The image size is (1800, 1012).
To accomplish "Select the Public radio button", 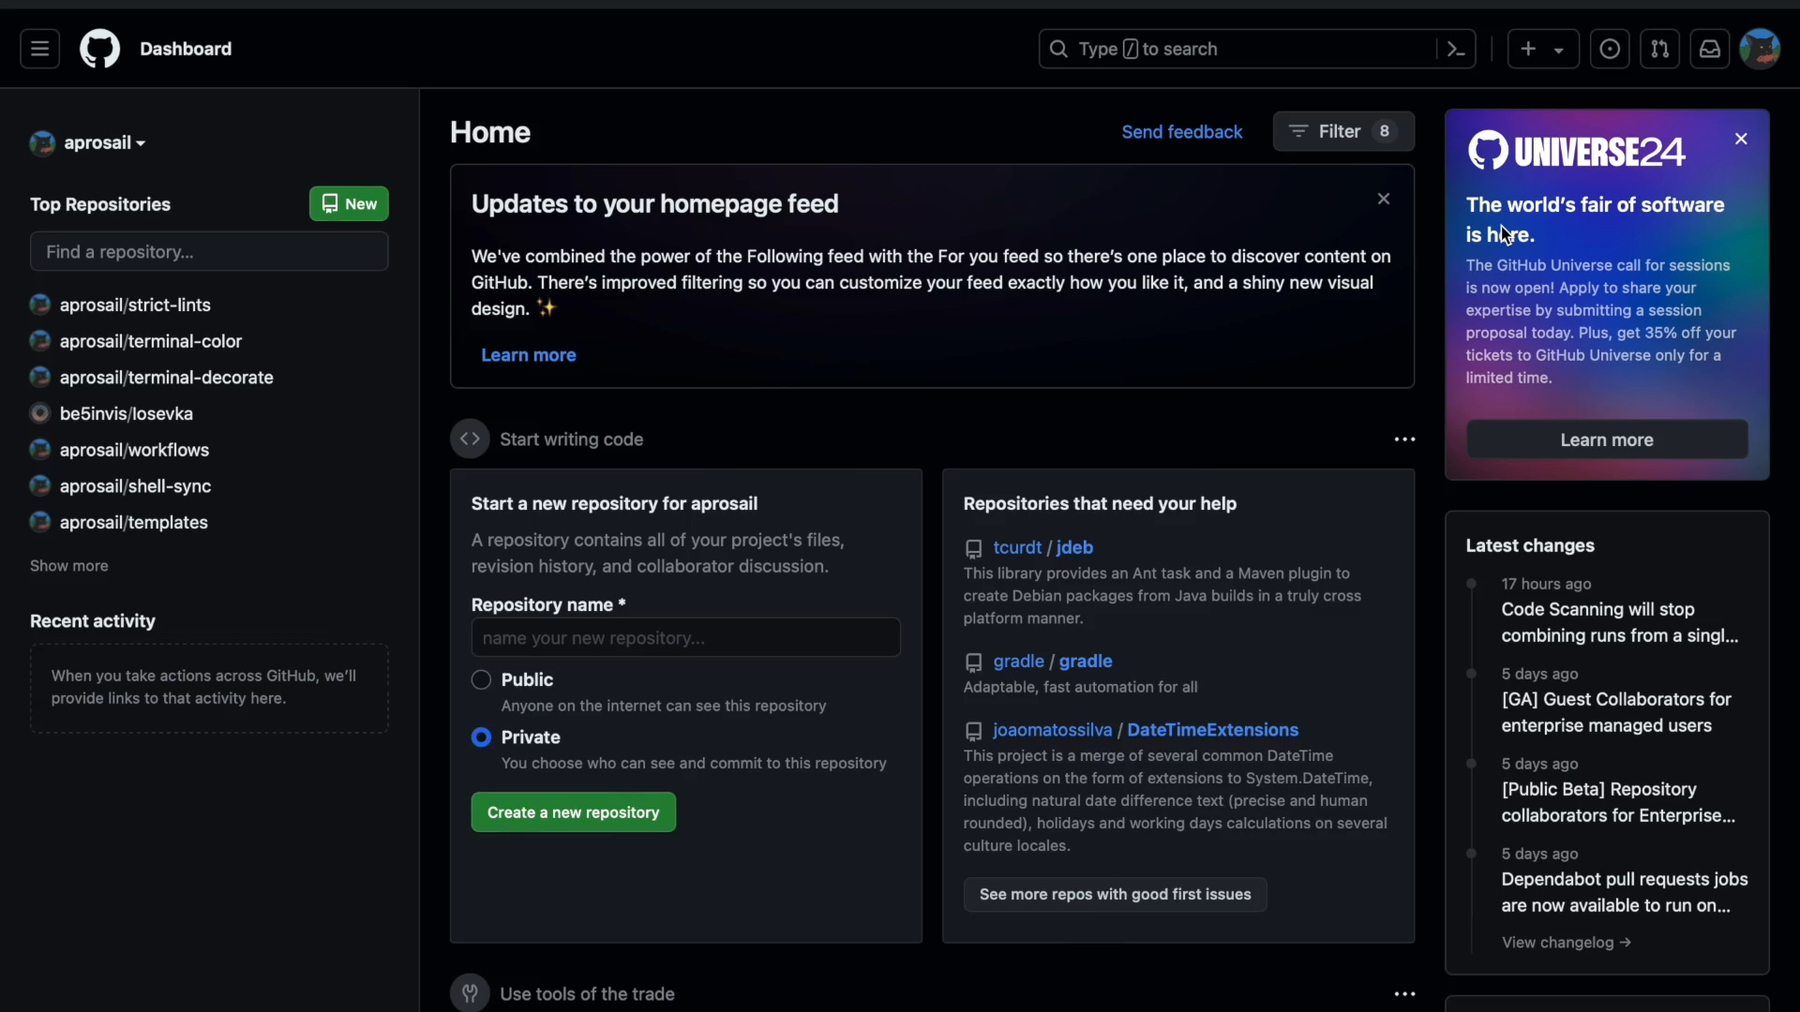I will (480, 679).
